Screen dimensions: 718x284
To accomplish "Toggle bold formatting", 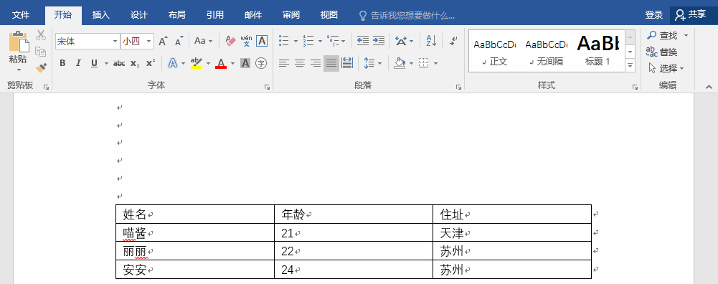I will (62, 63).
